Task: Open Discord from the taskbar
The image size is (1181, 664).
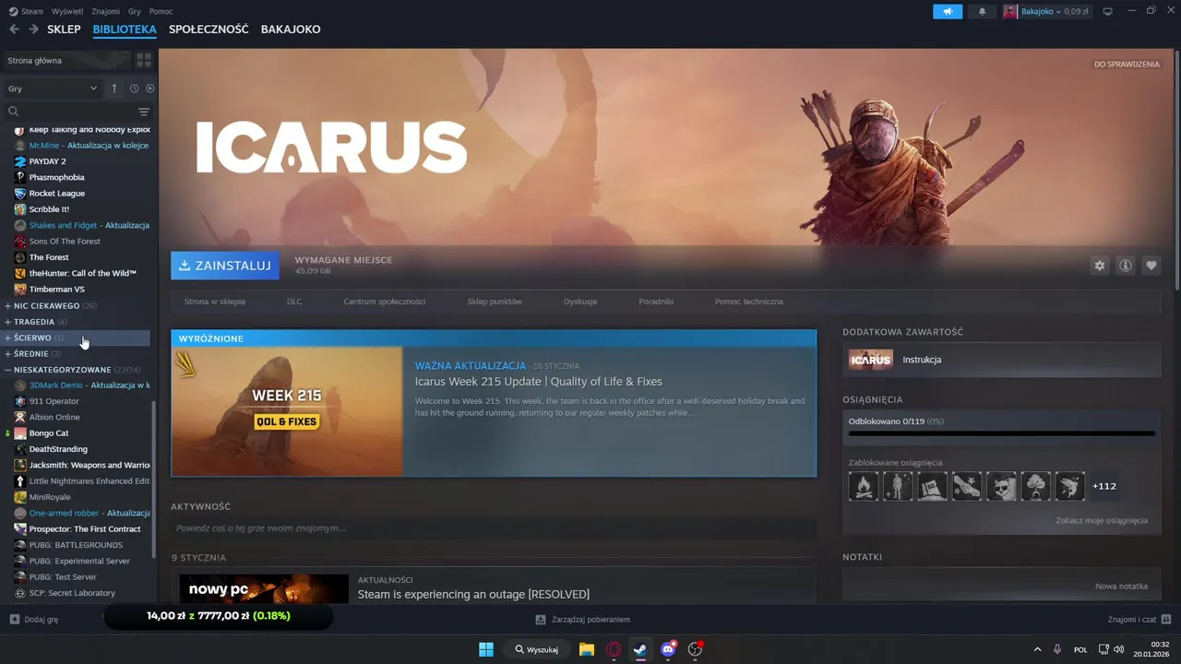Action: point(668,649)
